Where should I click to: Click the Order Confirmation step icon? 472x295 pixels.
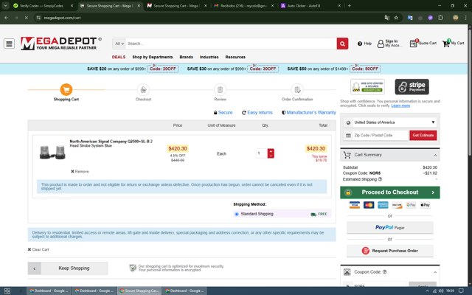[x=297, y=89]
